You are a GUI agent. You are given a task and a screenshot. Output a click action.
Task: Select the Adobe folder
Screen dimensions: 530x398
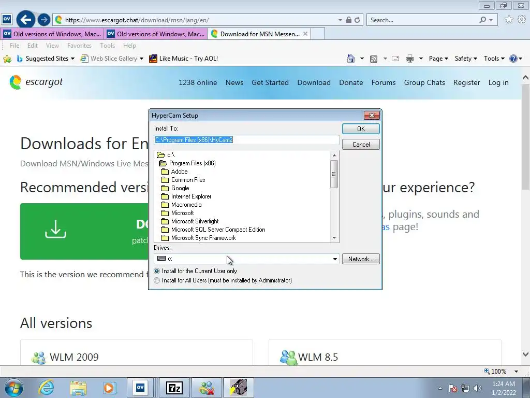(x=179, y=172)
